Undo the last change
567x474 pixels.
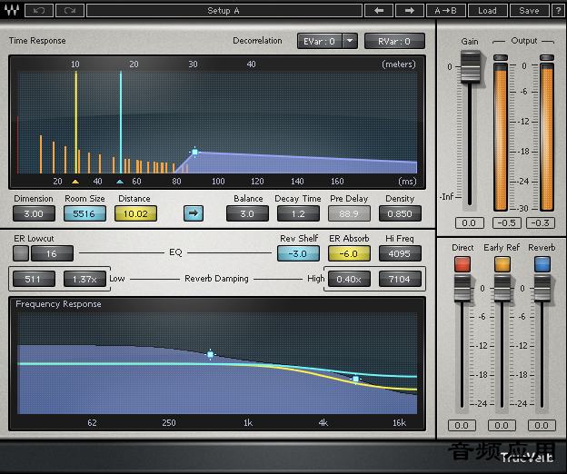click(x=39, y=11)
